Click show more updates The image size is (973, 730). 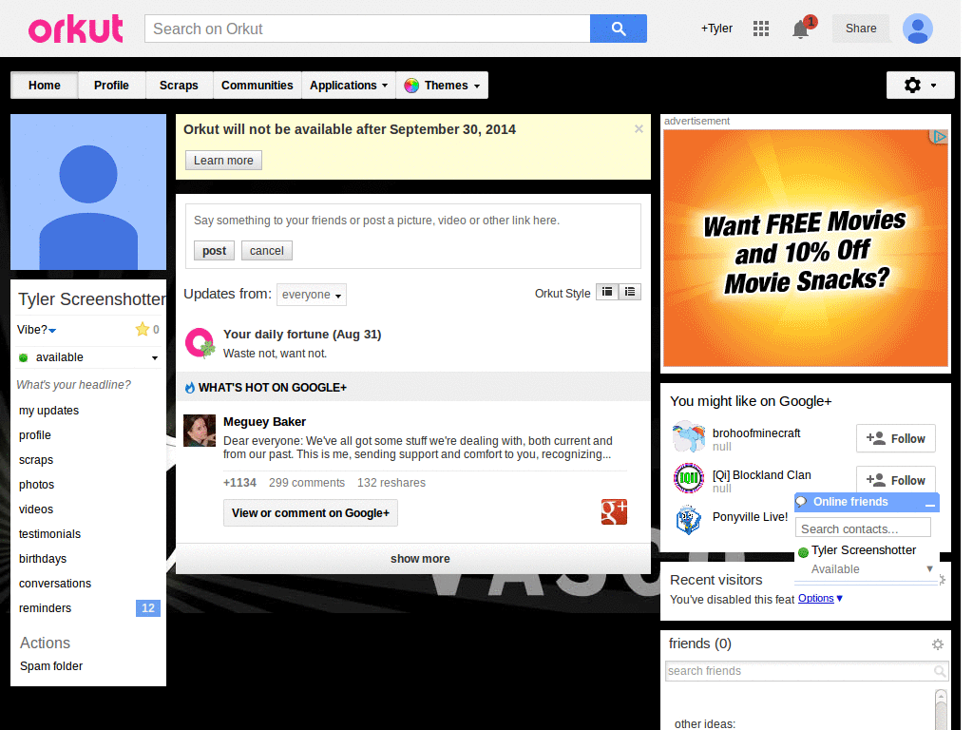point(420,559)
